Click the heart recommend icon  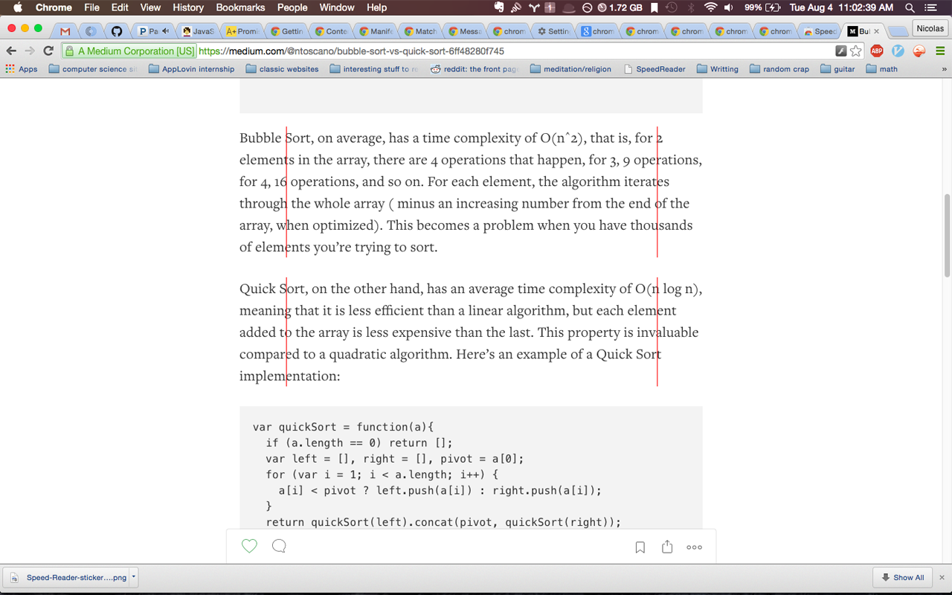coord(249,546)
